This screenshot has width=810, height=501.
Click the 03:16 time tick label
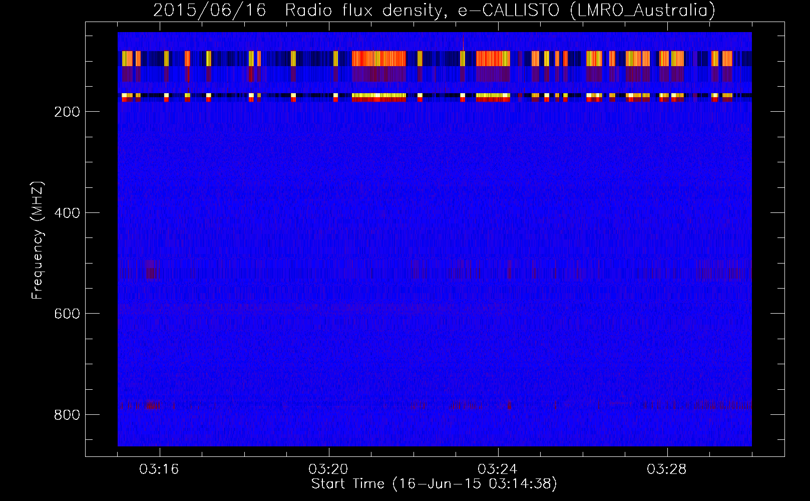click(159, 469)
